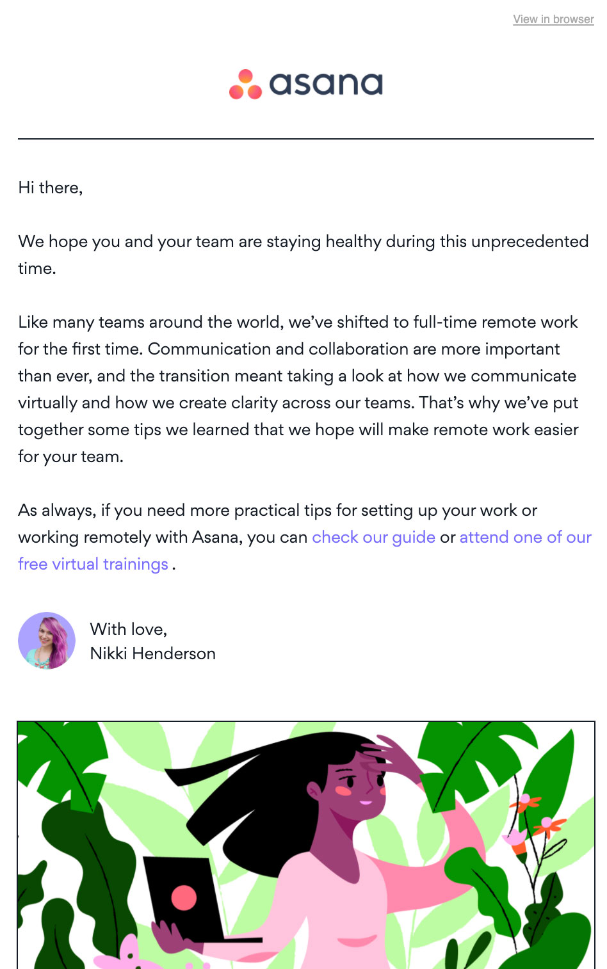Click the "asana" wordmark text
This screenshot has height=969, width=607.
[x=326, y=84]
